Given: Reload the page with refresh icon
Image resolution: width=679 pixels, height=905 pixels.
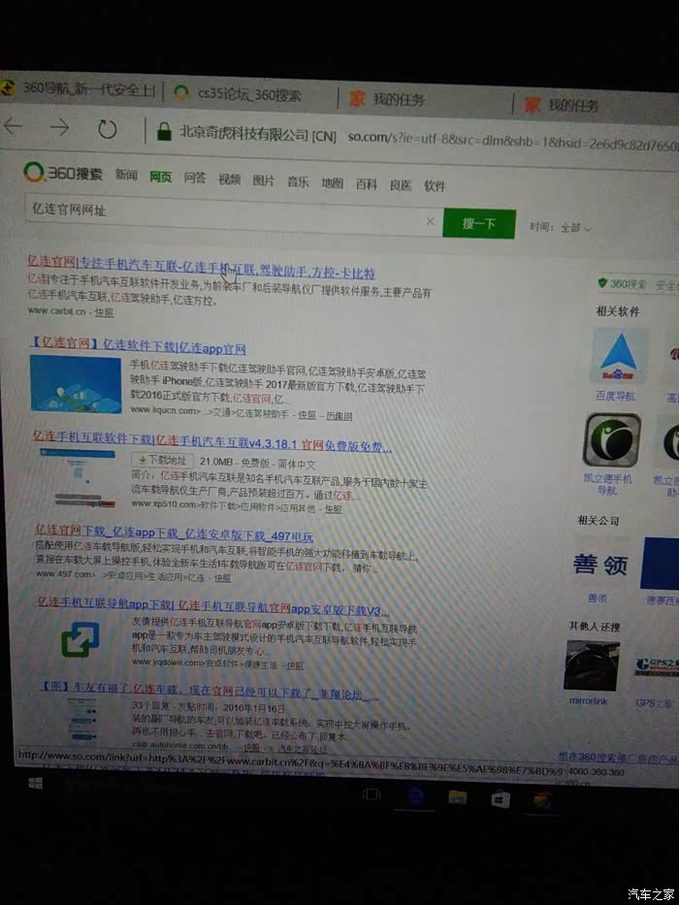Looking at the screenshot, I should point(107,129).
